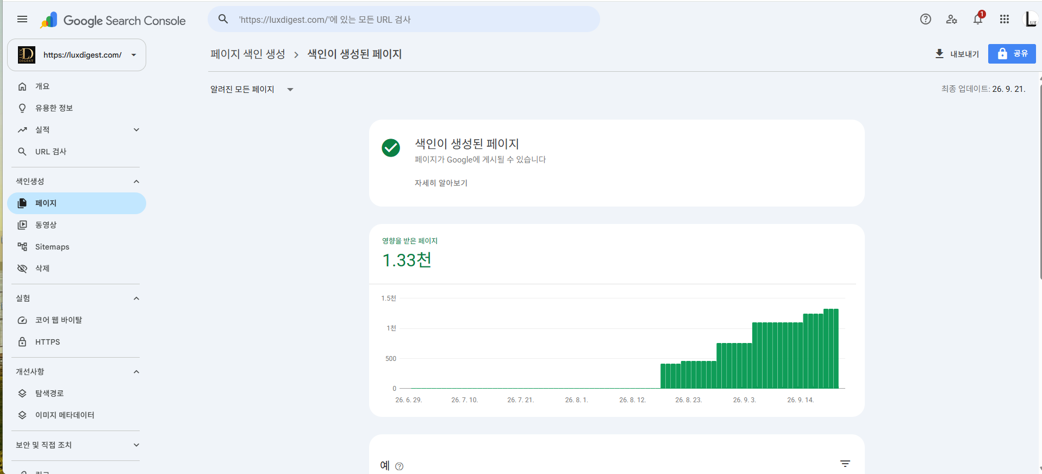Click the 26. 9. 14. axis date label
Screen dimensions: 1042x474
[x=801, y=400]
